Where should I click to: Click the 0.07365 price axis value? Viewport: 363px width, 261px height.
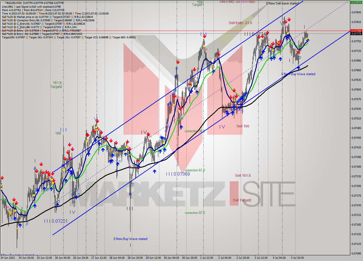click(356, 167)
